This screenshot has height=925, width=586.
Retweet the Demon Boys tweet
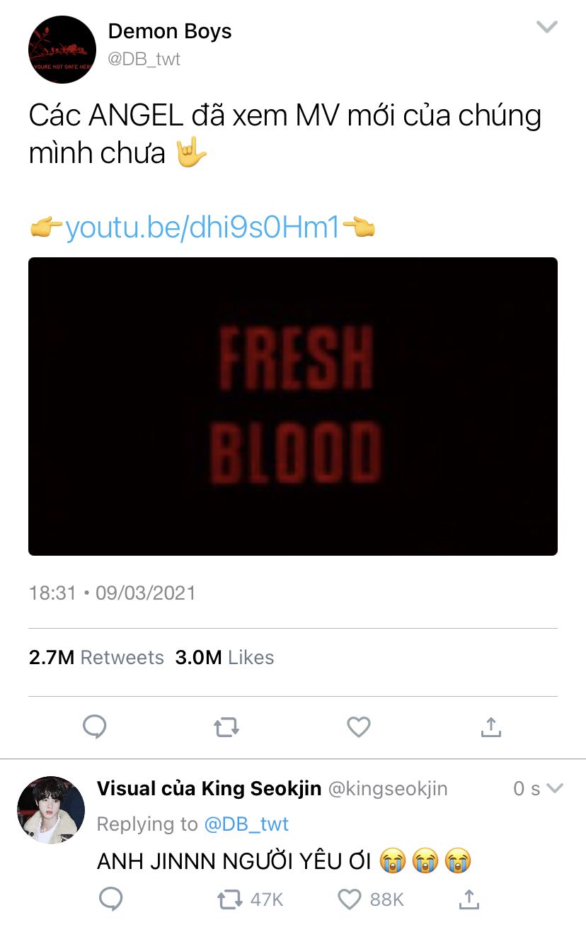(226, 727)
